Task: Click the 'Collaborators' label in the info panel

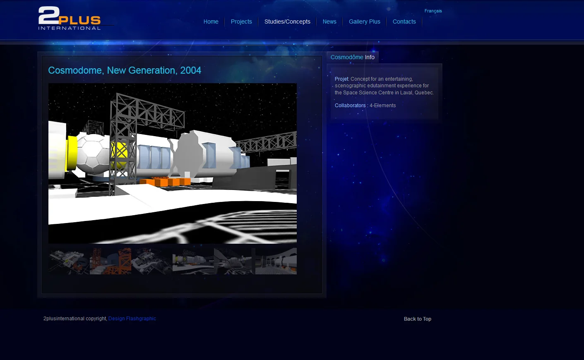Action: coord(350,106)
